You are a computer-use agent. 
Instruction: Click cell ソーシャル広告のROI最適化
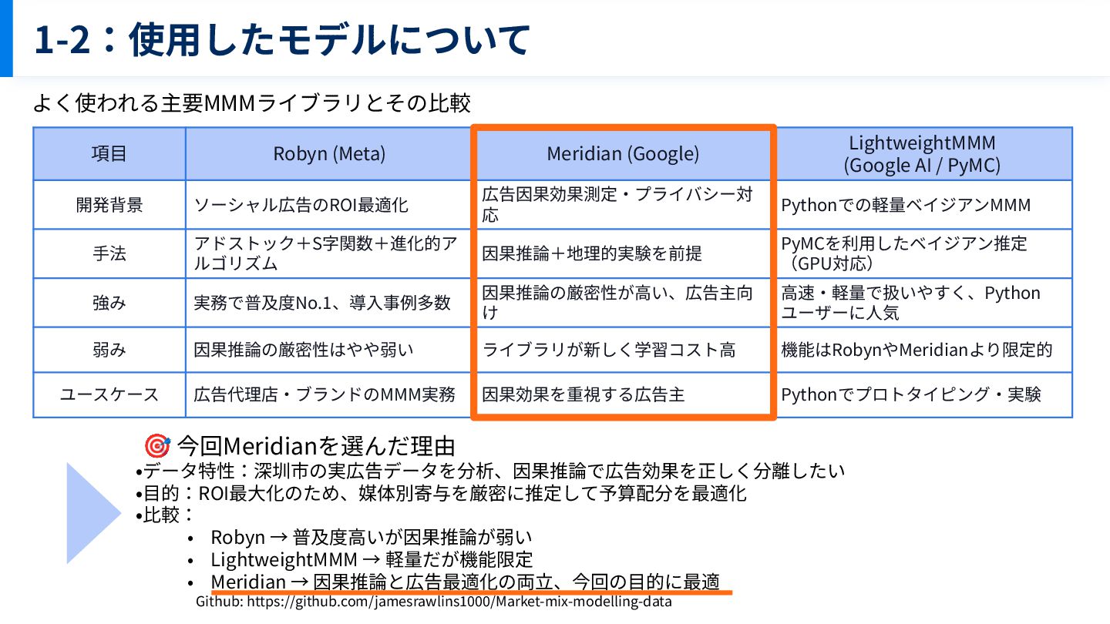pyautogui.click(x=329, y=205)
